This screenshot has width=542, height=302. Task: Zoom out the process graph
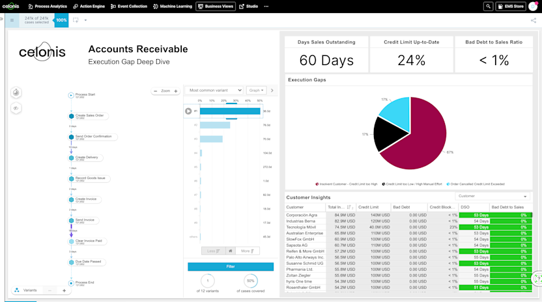[156, 91]
